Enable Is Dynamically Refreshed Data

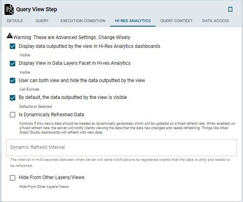tap(13, 115)
